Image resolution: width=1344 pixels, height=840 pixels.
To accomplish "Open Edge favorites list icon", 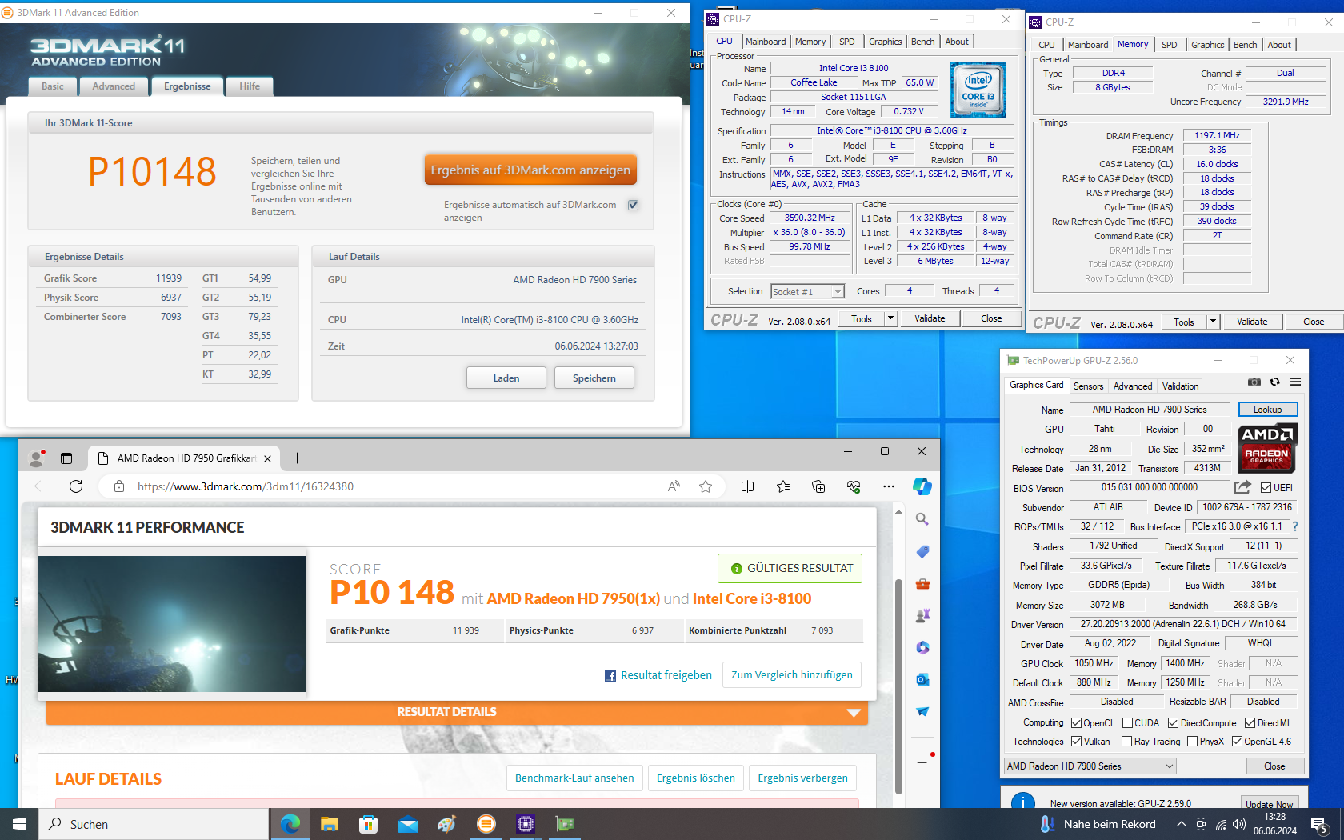I will 782,486.
